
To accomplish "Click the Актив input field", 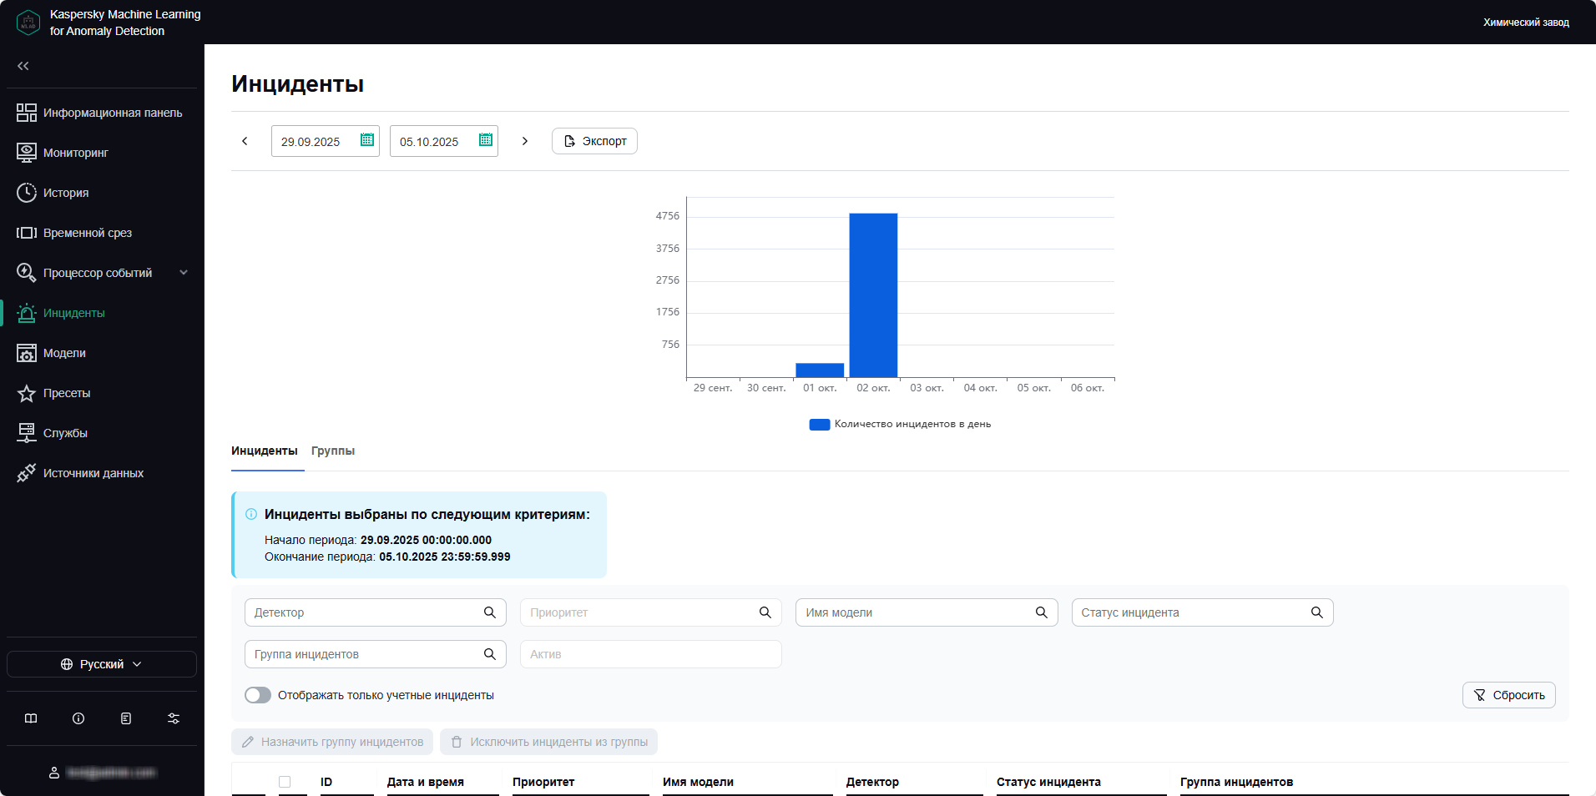I will pyautogui.click(x=651, y=654).
